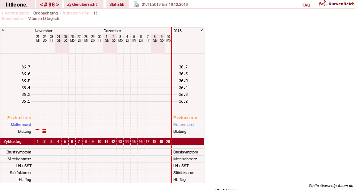Click the left Mittelschmerz row label
The height and width of the screenshot is (190, 355).
[x=19, y=159]
